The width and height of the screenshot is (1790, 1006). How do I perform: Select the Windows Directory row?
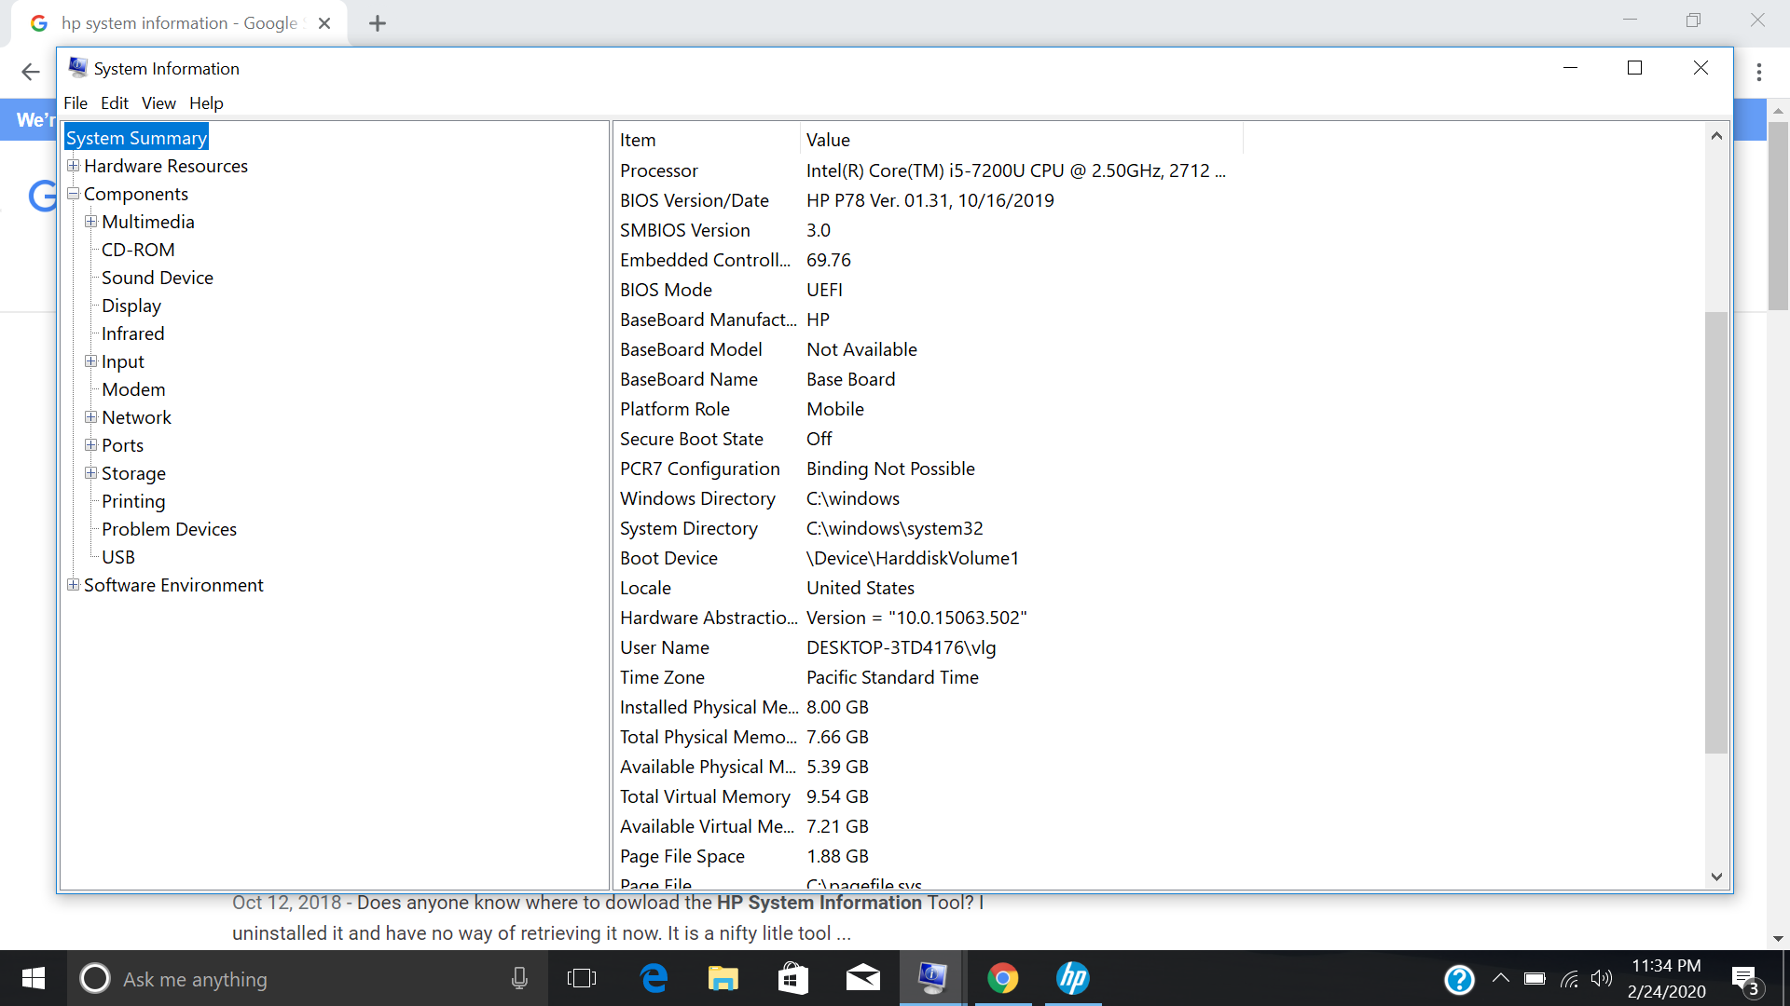coord(928,498)
